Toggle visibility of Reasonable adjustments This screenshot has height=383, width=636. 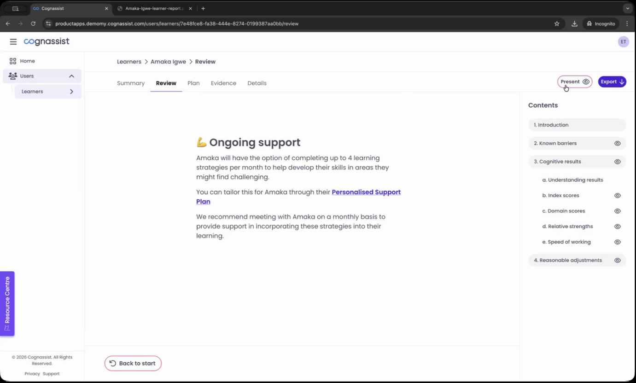click(617, 260)
